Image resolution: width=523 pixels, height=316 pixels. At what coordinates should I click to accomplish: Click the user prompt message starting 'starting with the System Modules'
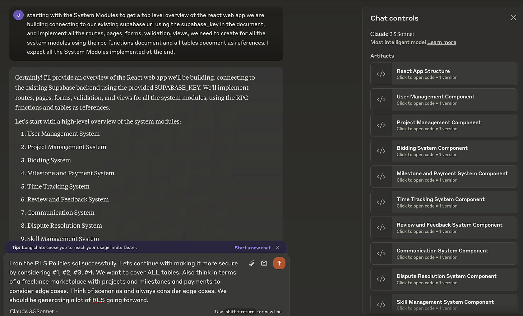click(148, 33)
